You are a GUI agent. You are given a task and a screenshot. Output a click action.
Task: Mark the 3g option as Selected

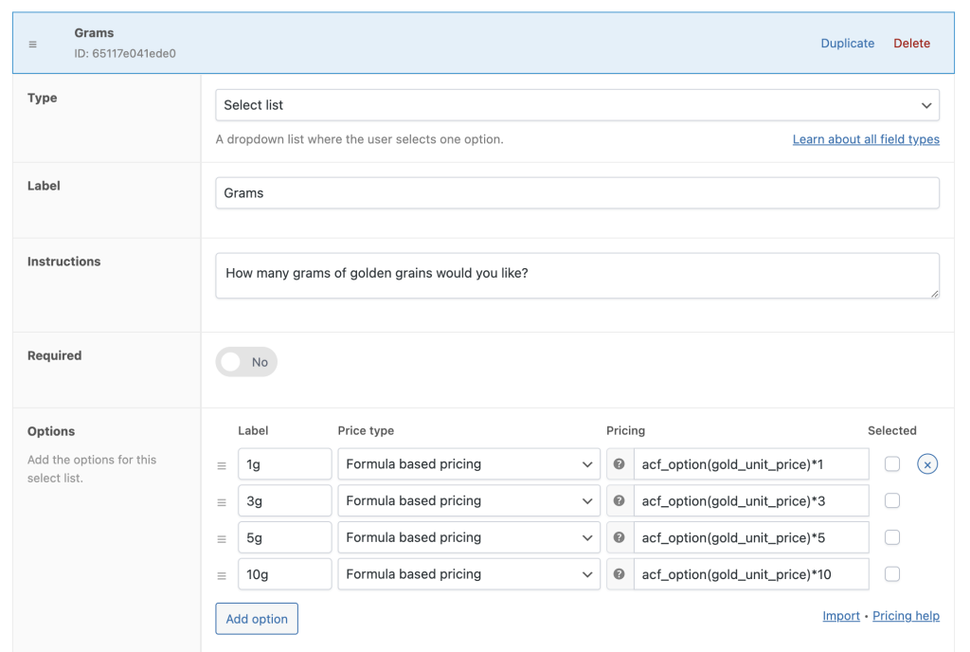click(891, 500)
